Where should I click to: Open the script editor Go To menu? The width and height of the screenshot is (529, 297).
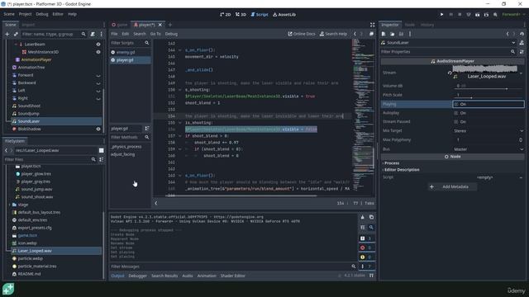[155, 34]
